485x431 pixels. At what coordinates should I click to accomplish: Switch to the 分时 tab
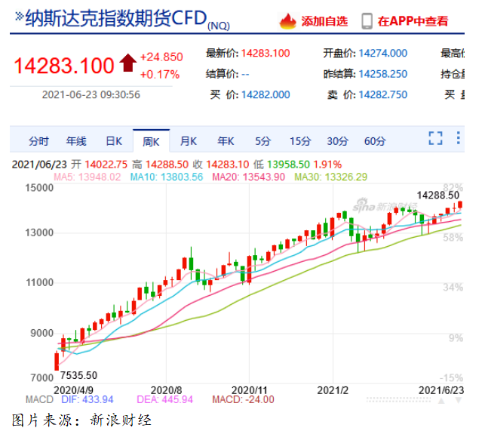38,141
